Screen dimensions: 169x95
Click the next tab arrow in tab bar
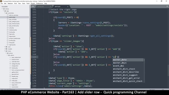pos(34,6)
